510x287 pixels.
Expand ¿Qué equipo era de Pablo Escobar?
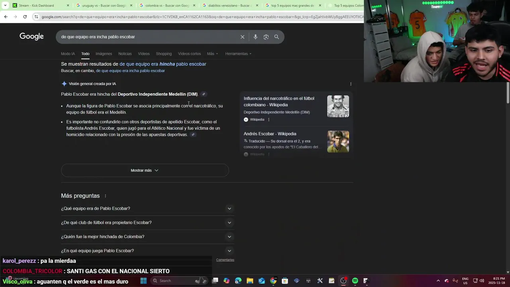(147, 208)
